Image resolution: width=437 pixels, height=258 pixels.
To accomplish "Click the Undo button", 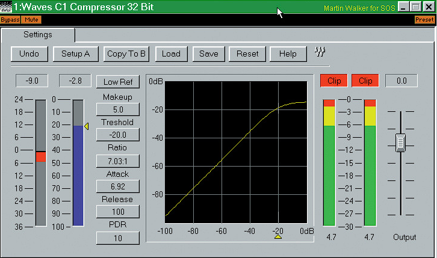I will tap(29, 54).
